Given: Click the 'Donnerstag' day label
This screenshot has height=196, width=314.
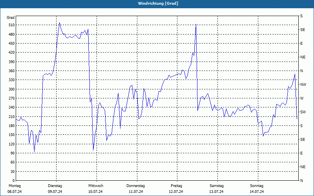Looking at the screenshot, I should click(x=135, y=186).
